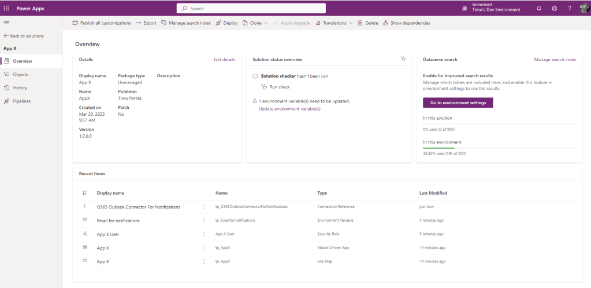
Task: Click into the Search box
Action: pos(251,9)
